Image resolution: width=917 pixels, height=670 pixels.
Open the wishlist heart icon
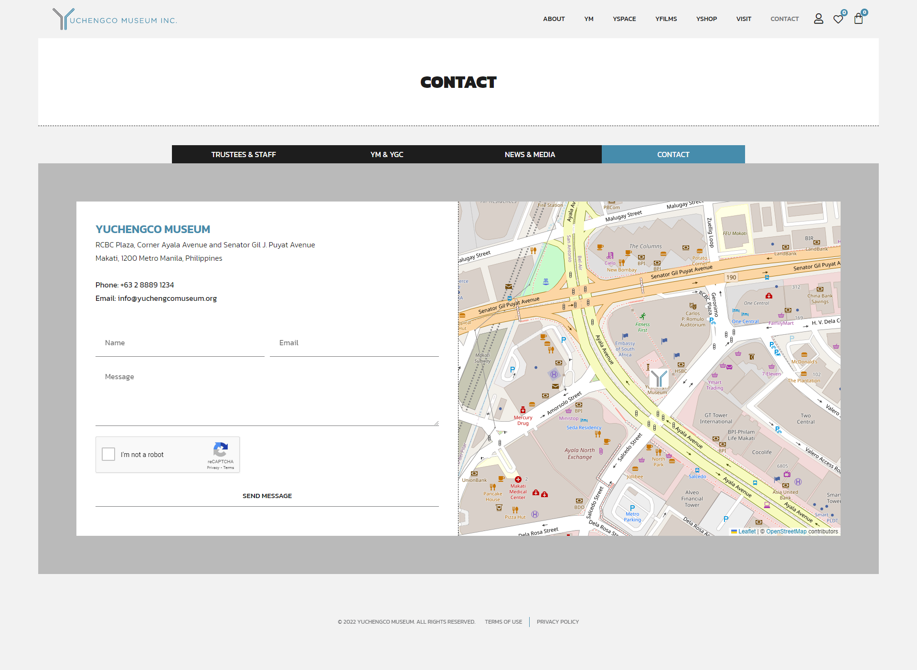838,19
